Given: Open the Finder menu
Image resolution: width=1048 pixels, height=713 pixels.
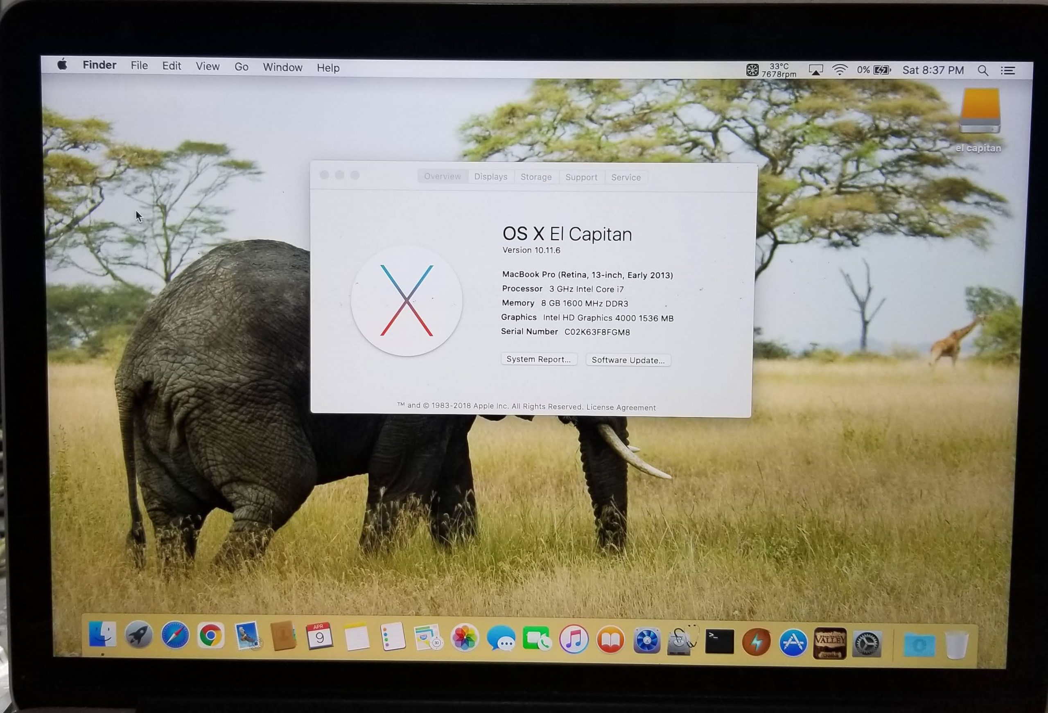Looking at the screenshot, I should point(99,65).
